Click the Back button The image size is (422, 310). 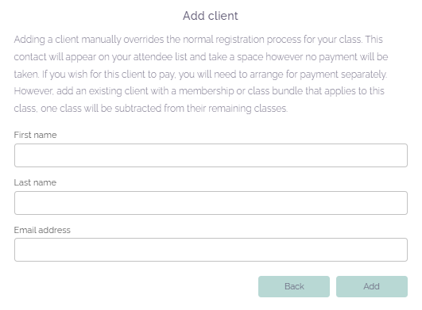pyautogui.click(x=294, y=286)
